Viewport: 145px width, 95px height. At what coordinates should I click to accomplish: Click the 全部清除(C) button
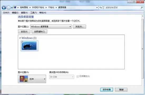[39, 32]
